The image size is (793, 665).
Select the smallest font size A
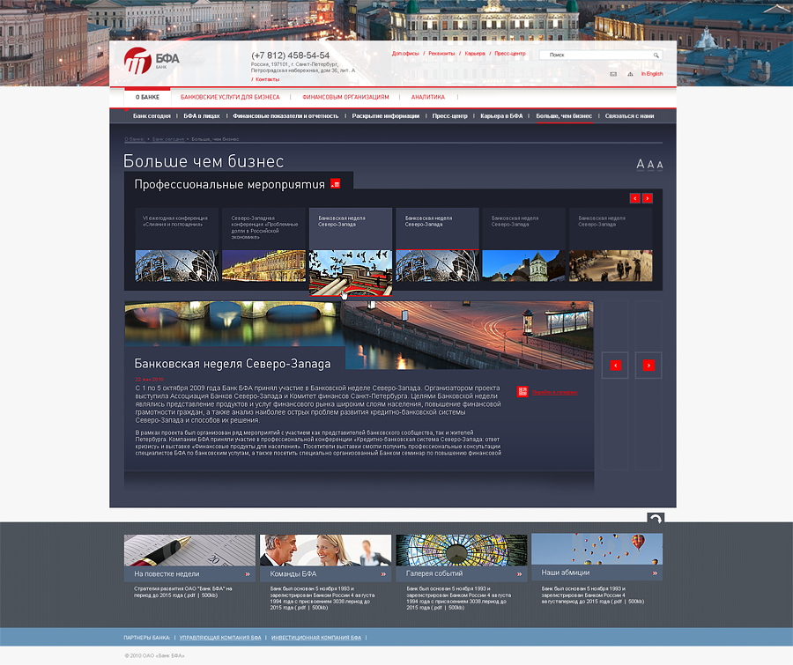pyautogui.click(x=660, y=165)
